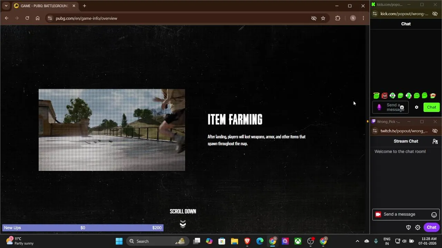Open the Twitch emote picker smiley

(434, 215)
